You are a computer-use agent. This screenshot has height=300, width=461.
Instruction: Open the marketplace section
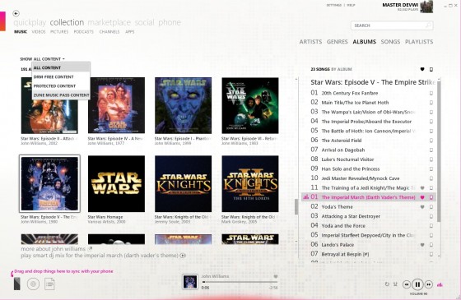(x=109, y=22)
